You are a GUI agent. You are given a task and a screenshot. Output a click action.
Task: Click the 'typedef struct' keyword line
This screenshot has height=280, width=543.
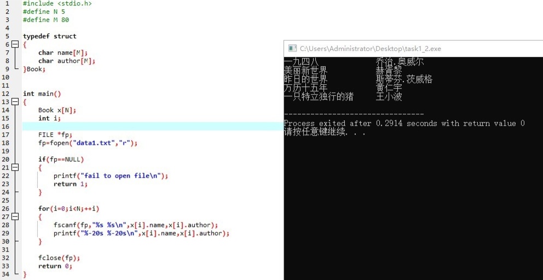(49, 36)
